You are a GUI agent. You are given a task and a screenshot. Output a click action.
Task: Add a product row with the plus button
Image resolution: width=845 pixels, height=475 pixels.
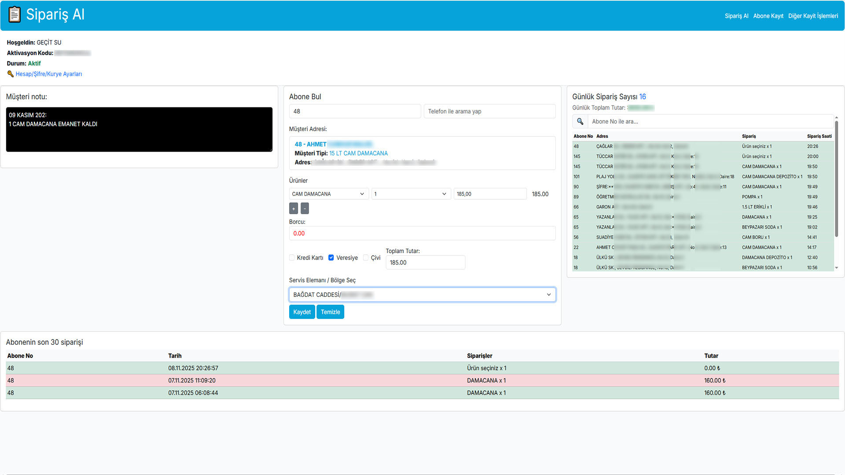point(294,208)
